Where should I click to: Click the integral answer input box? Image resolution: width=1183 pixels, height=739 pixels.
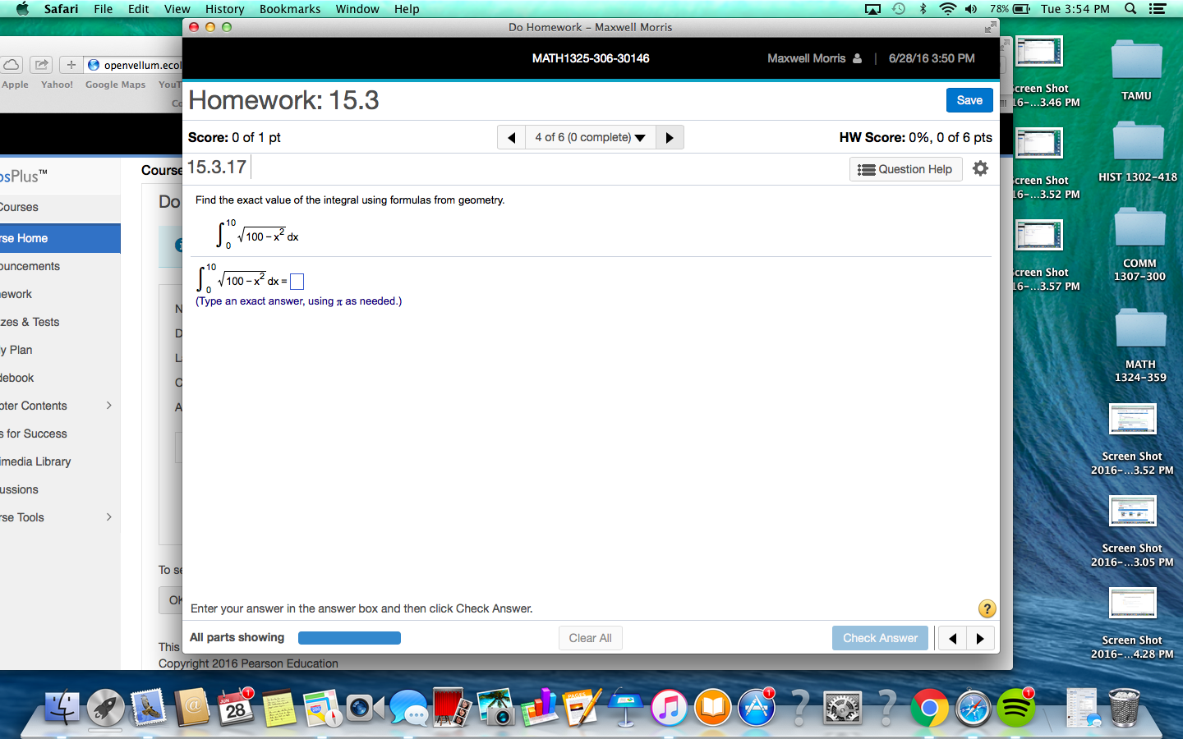297,281
